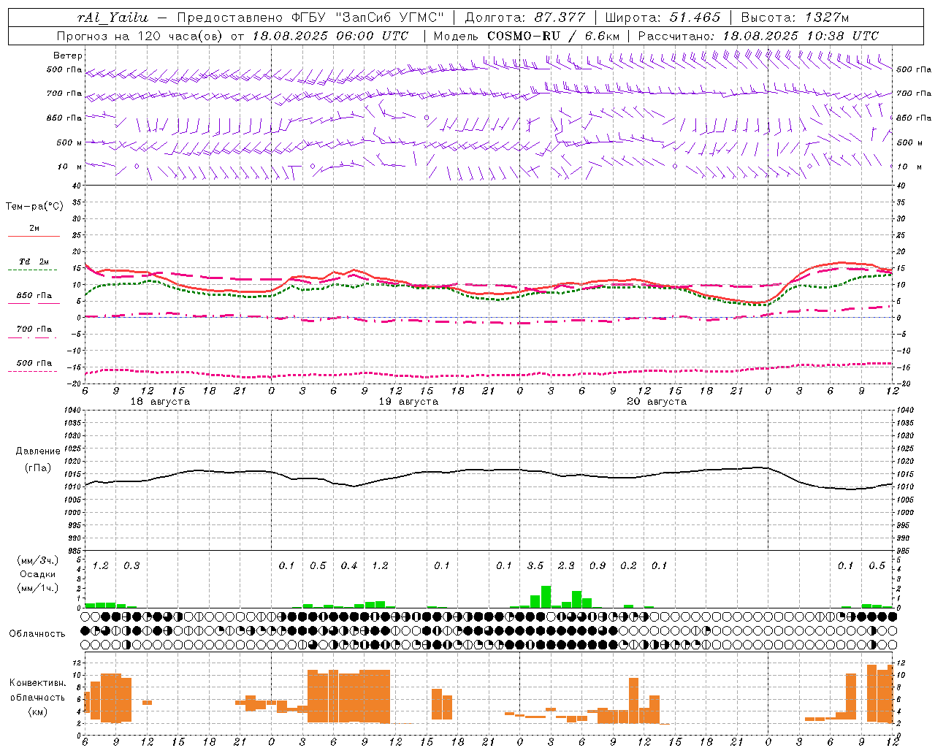This screenshot has width=935, height=748.
Task: Click the dotted line sample under 500 гПа legend
Action: pyautogui.click(x=33, y=371)
